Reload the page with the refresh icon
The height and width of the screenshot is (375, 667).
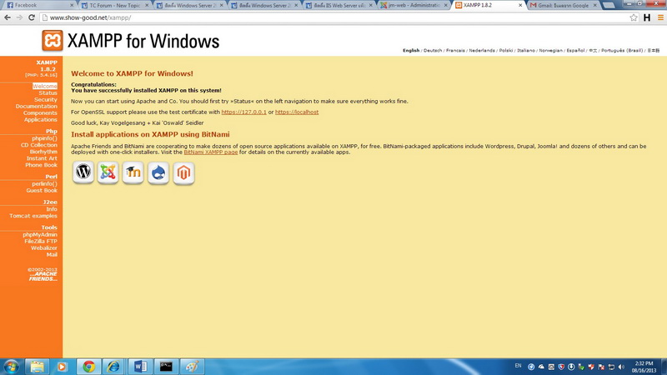coord(32,17)
